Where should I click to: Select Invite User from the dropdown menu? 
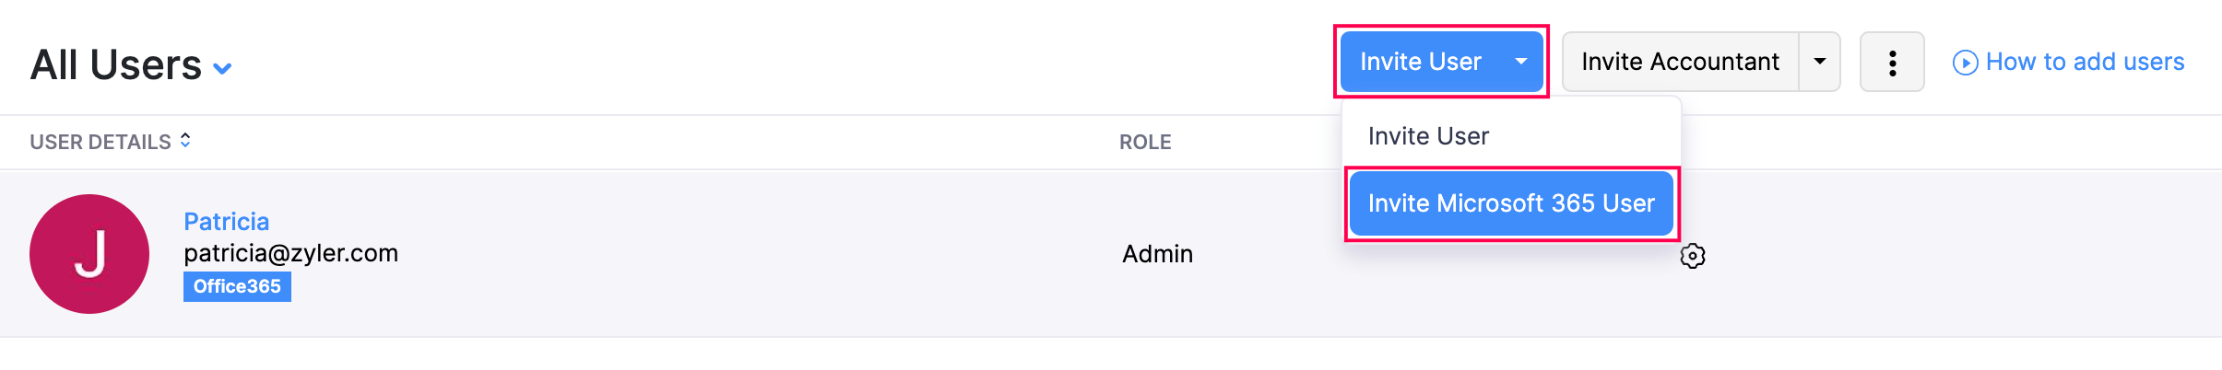1428,136
